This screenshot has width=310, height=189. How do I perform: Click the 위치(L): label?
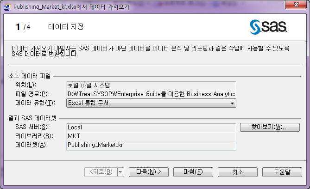coord(25,85)
